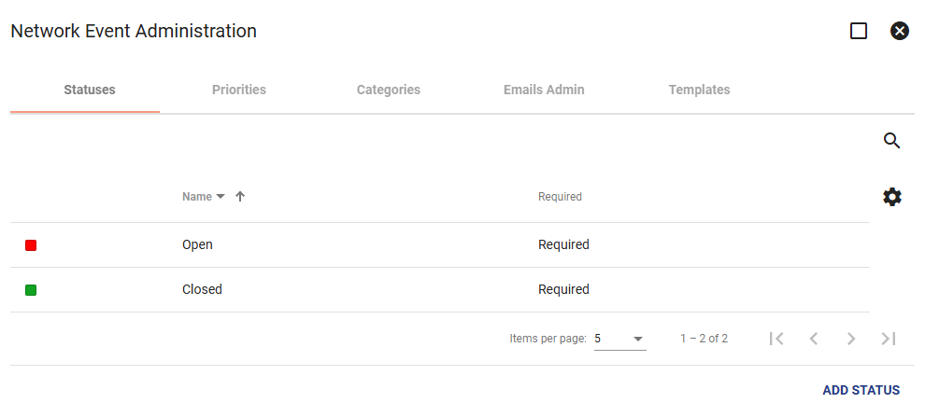Screen dimensions: 925x417
Task: Select the Statuses tab
Action: click(x=89, y=90)
